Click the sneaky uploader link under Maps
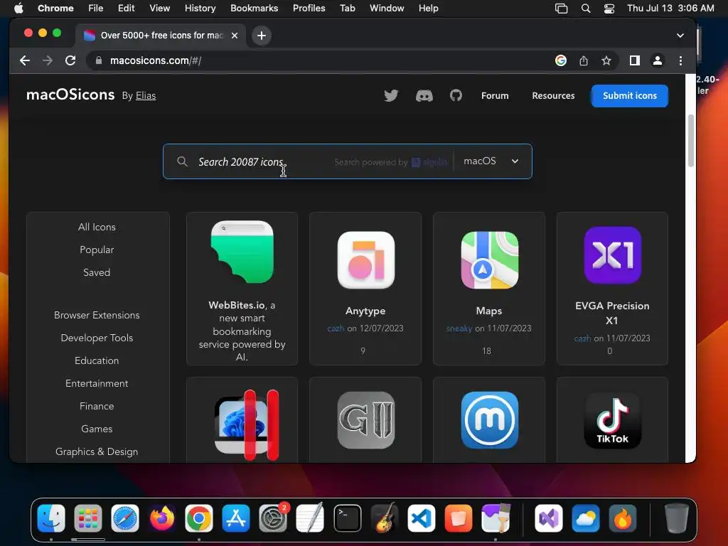728x546 pixels. (459, 328)
